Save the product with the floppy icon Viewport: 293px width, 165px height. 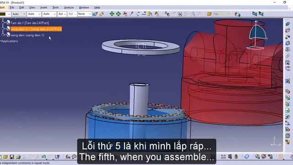coord(12,157)
